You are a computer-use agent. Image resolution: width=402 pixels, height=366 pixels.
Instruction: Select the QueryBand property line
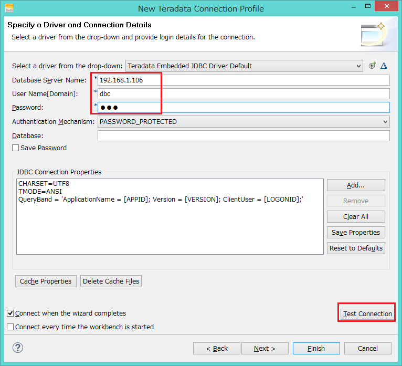click(x=161, y=200)
